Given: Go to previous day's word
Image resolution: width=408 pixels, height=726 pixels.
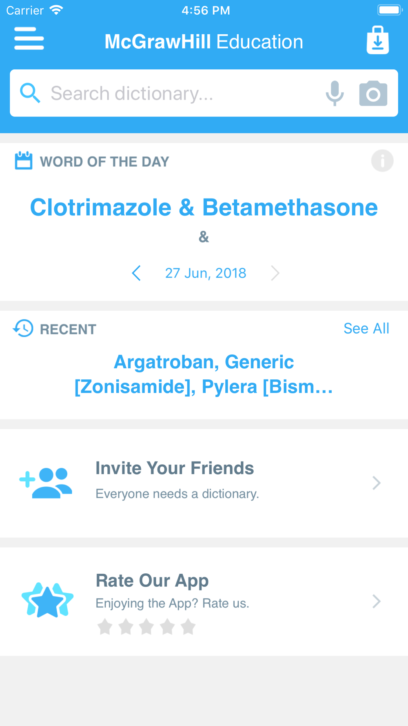Looking at the screenshot, I should (x=137, y=273).
